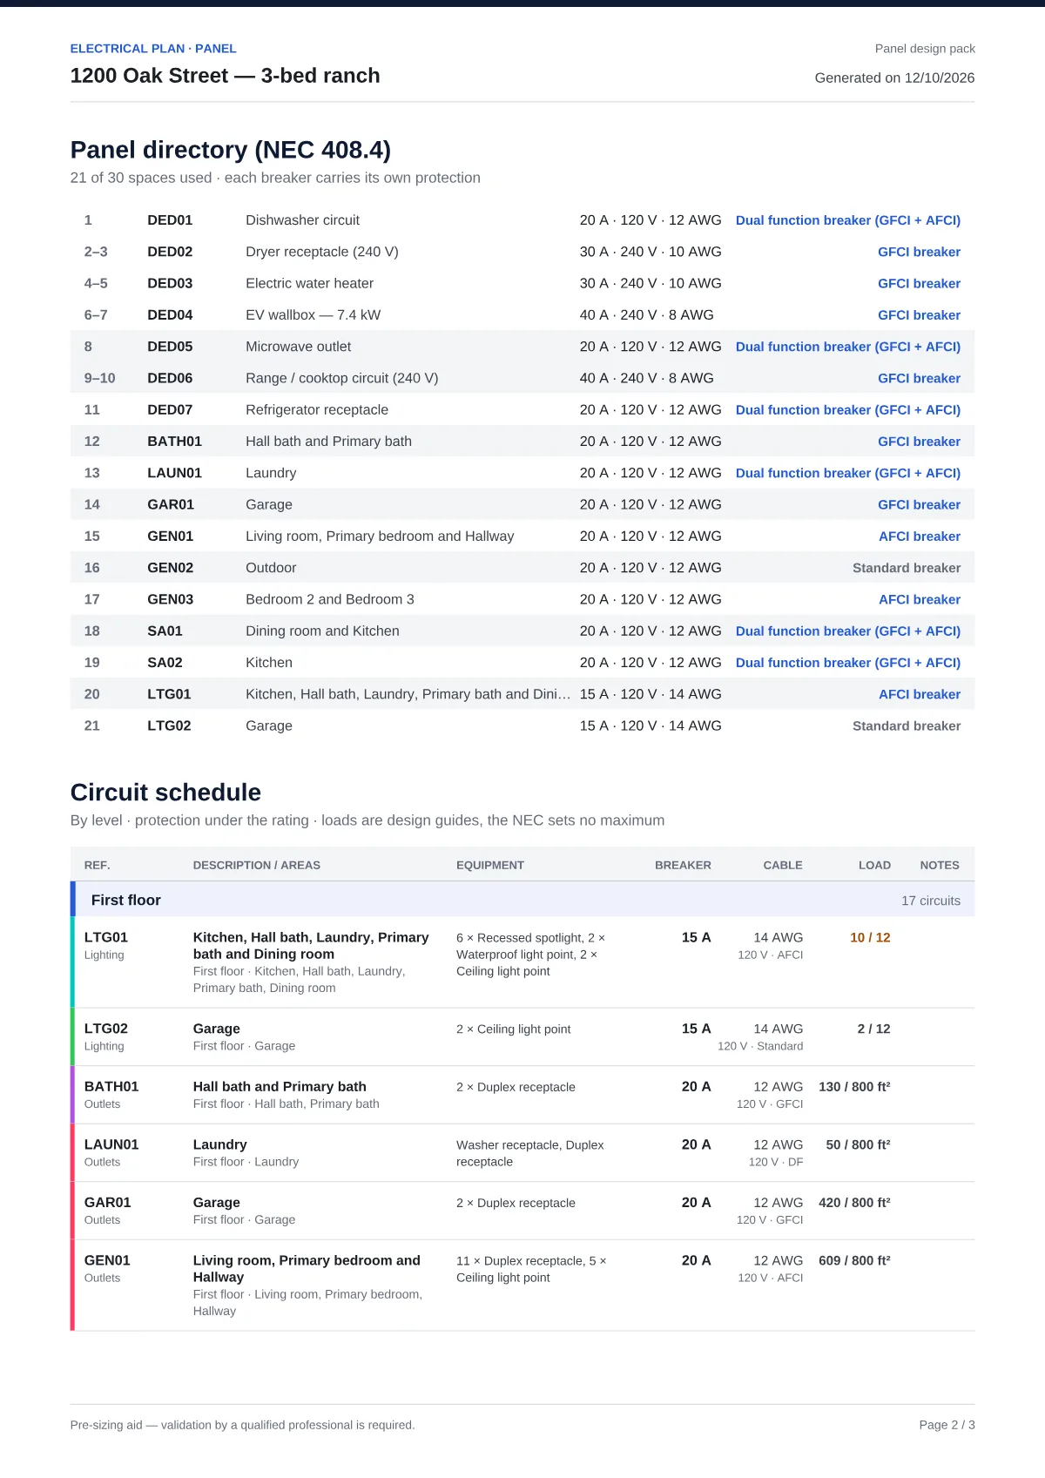This screenshot has width=1045, height=1478.
Task: Click the "Panel directory (NEC 408.4)" heading
Action: tap(231, 150)
